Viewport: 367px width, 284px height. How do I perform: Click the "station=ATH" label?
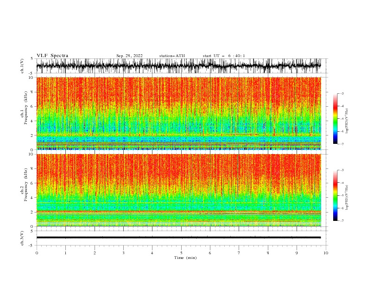pos(172,56)
